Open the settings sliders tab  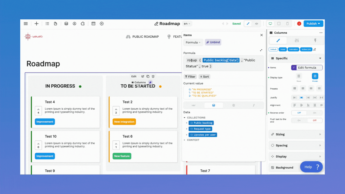[296, 40]
